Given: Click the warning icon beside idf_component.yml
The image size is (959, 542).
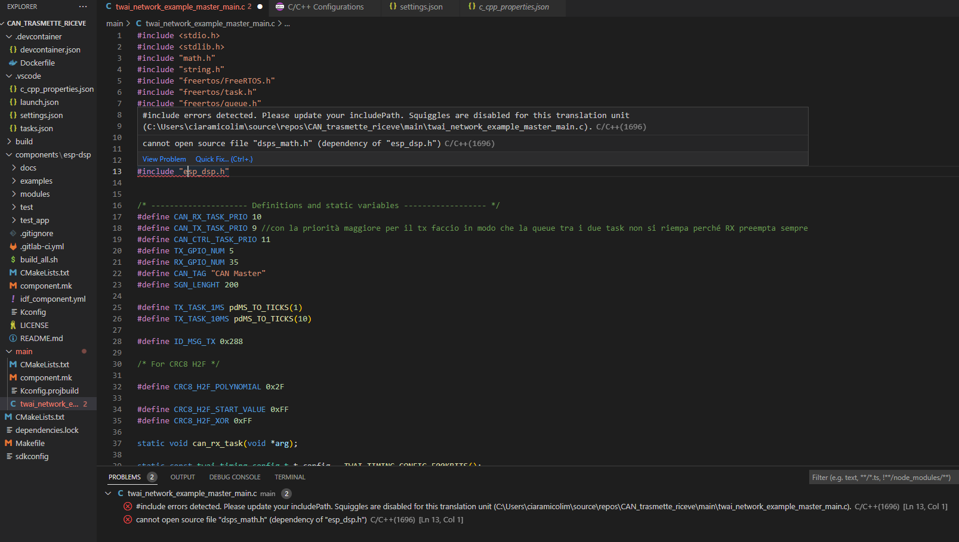Looking at the screenshot, I should tap(13, 299).
